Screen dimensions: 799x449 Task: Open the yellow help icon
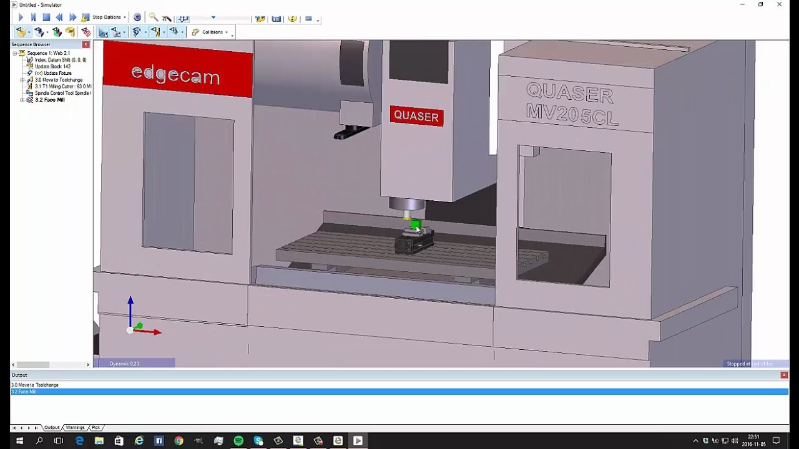point(292,19)
